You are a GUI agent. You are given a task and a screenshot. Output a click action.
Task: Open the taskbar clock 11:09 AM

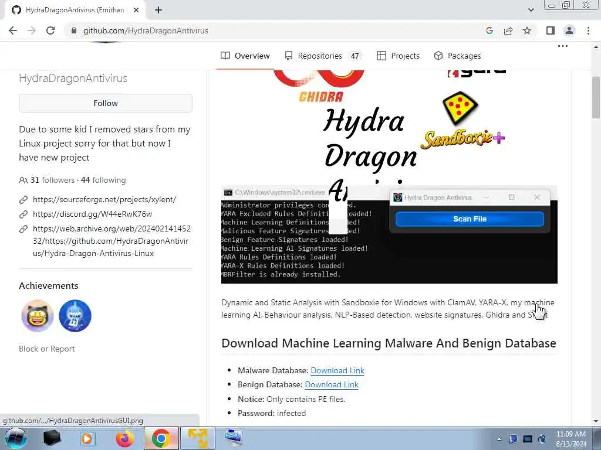571,439
